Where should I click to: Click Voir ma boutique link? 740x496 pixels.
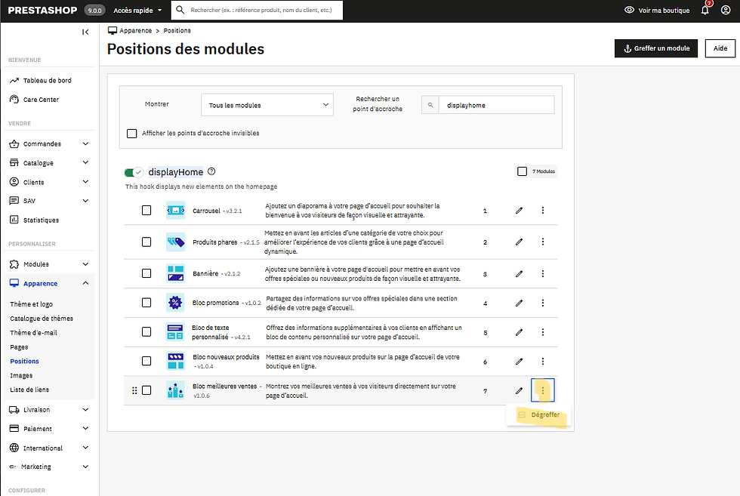pyautogui.click(x=657, y=11)
